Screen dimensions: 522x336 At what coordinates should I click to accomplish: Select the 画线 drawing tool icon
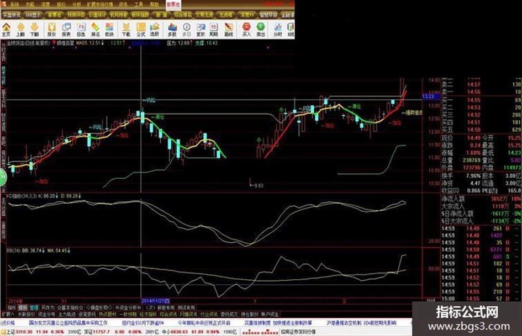coord(228,29)
